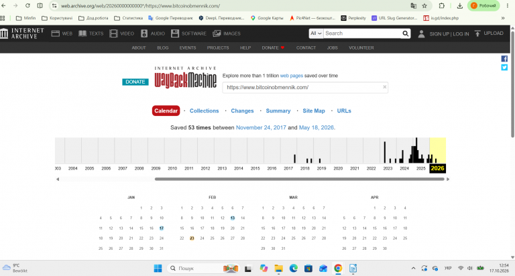The image size is (515, 276).
Task: Select year 2023 on the timeline
Action: [x=388, y=168]
